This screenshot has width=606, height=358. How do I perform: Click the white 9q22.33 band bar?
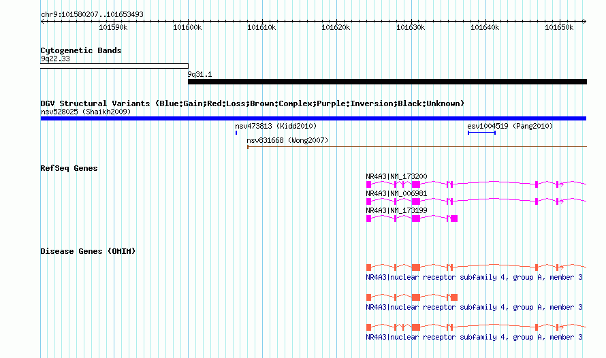114,66
